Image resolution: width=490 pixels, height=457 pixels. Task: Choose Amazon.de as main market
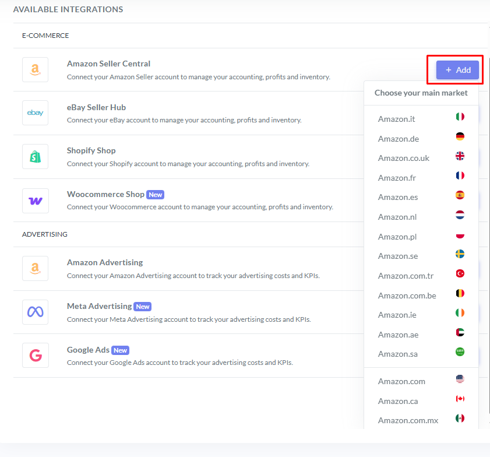[398, 139]
